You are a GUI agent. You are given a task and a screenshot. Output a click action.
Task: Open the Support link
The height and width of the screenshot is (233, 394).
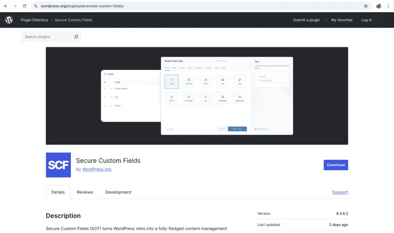coord(340,192)
